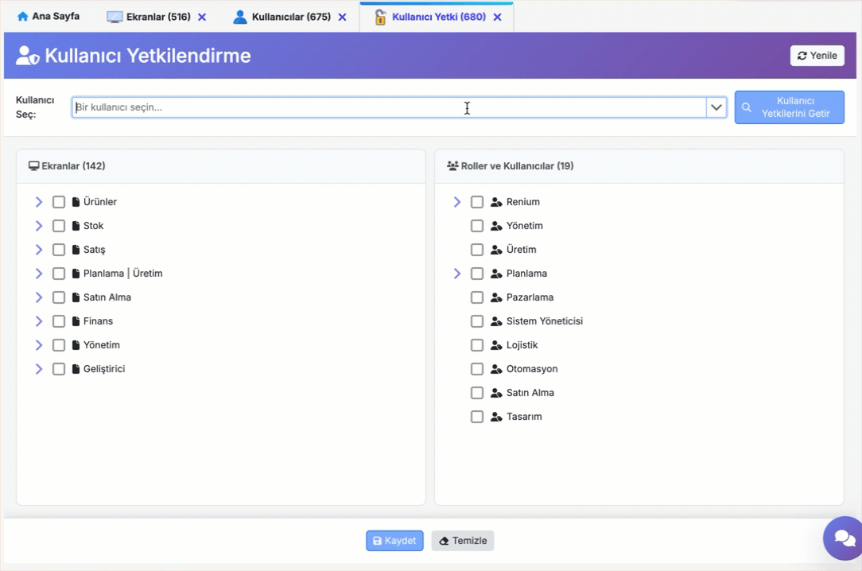Click the Ana Sayfa home icon
Image resolution: width=862 pixels, height=571 pixels.
click(22, 17)
